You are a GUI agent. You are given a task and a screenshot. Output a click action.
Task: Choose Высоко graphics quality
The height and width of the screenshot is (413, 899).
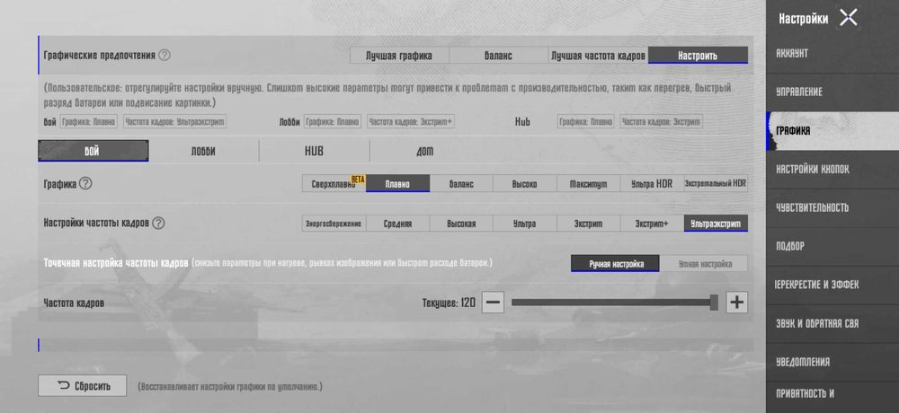coord(525,184)
